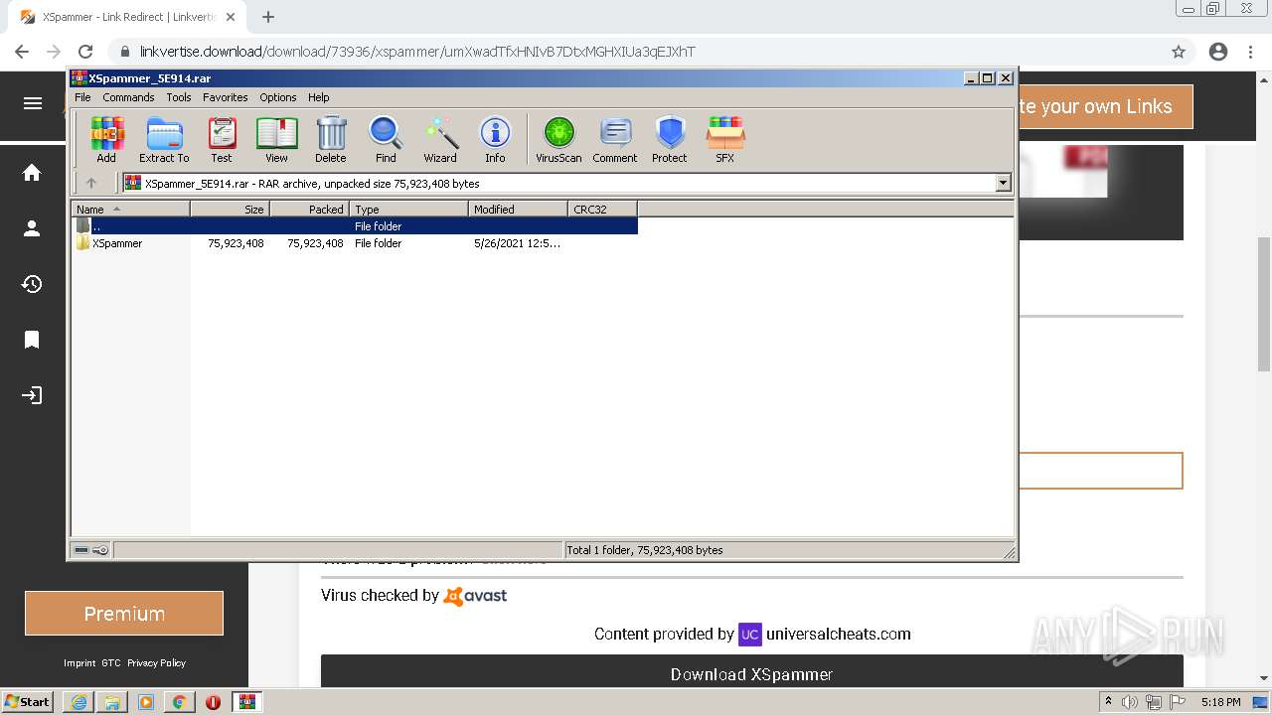
Task: Sort by Name column header
Action: (x=130, y=209)
